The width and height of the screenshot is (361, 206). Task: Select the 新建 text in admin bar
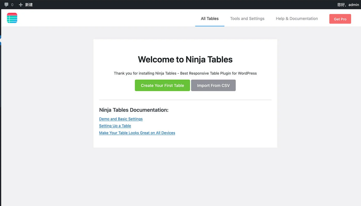point(29,5)
